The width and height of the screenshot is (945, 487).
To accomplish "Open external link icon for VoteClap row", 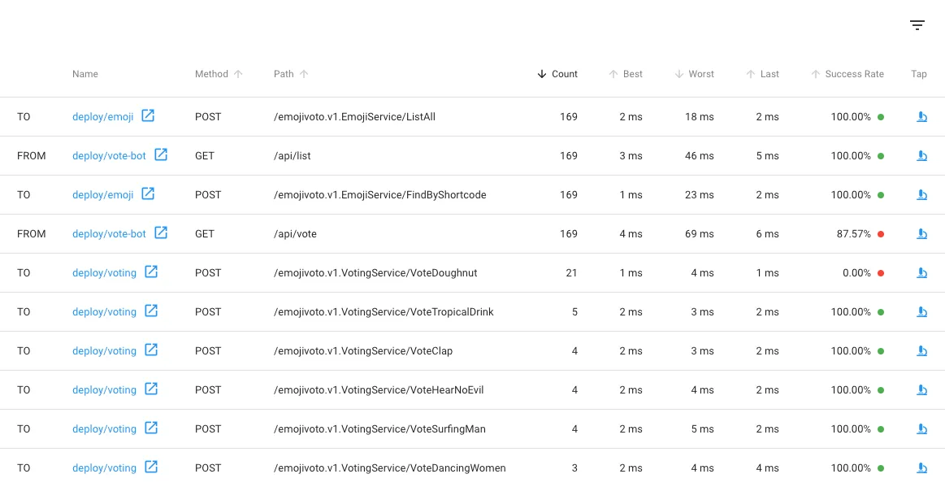I will point(151,350).
